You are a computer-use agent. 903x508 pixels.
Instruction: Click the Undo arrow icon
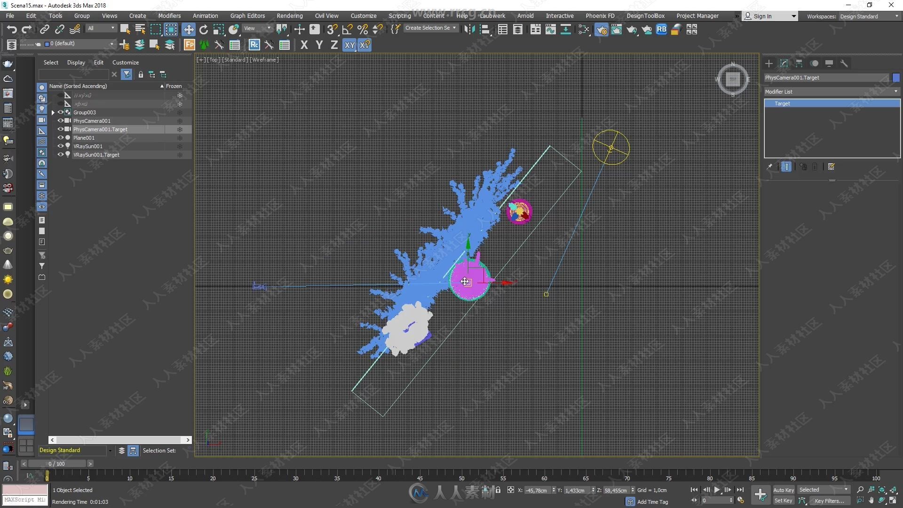(x=11, y=29)
